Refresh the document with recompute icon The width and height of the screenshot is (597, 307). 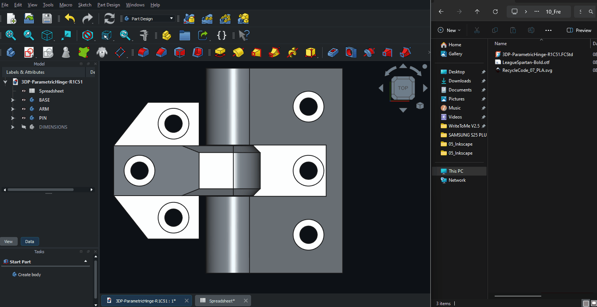(x=109, y=18)
